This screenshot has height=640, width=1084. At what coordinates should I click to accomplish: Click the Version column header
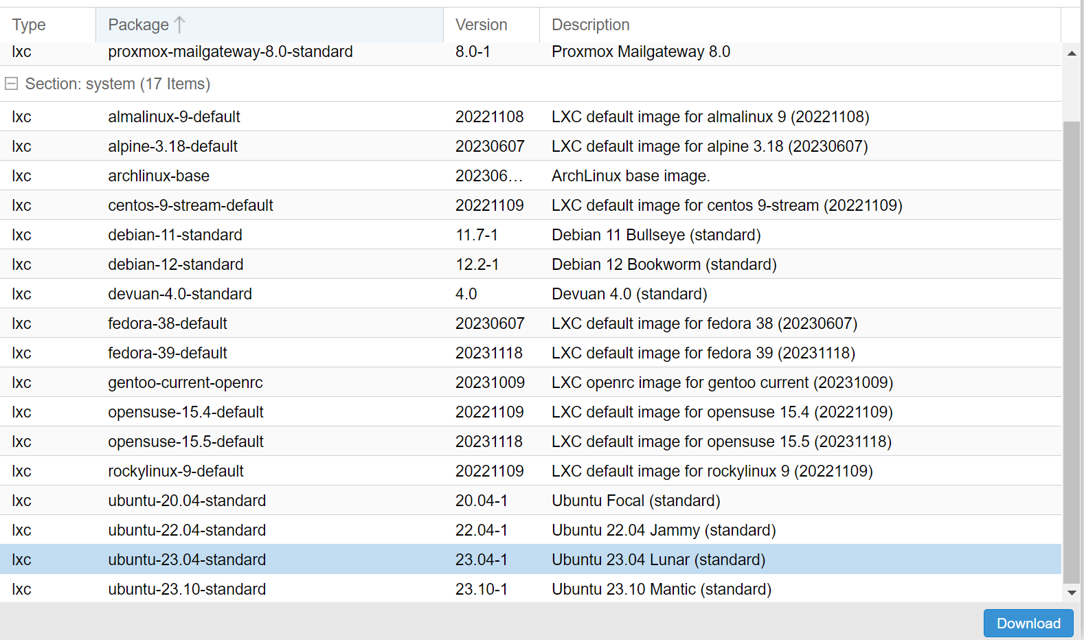[x=491, y=25]
